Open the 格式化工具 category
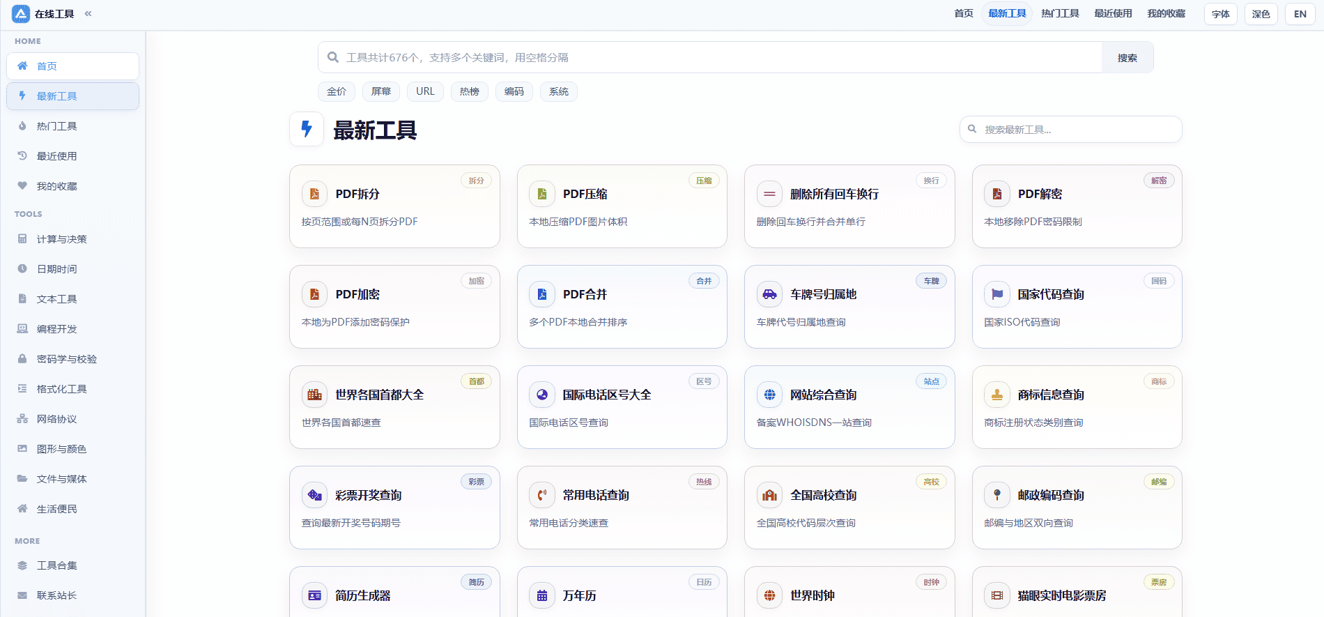The height and width of the screenshot is (617, 1324). point(72,389)
